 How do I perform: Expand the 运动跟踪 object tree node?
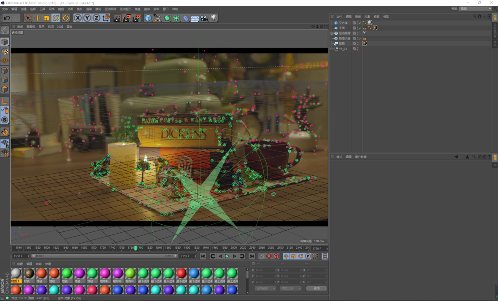click(332, 33)
